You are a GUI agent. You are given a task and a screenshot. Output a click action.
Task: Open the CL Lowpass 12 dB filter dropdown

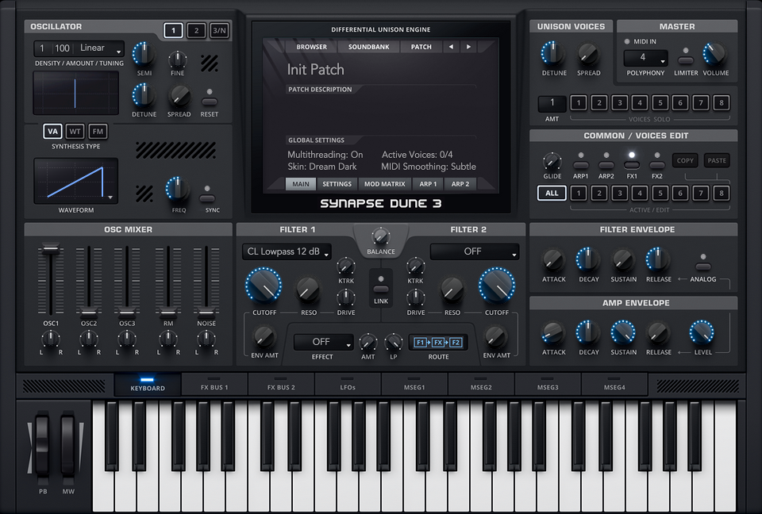coord(287,251)
